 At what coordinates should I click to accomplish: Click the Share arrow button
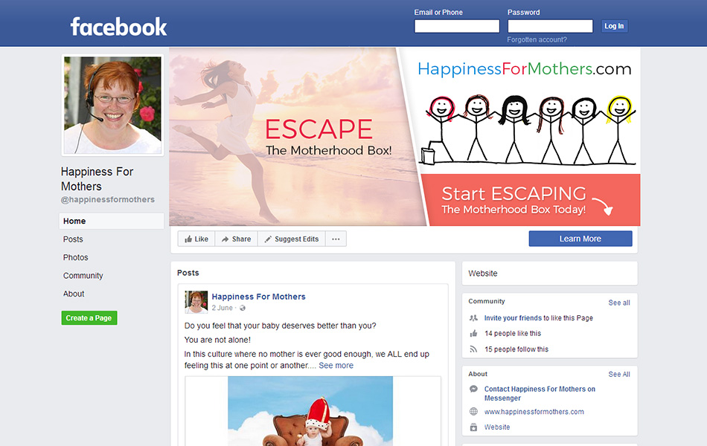click(x=236, y=239)
